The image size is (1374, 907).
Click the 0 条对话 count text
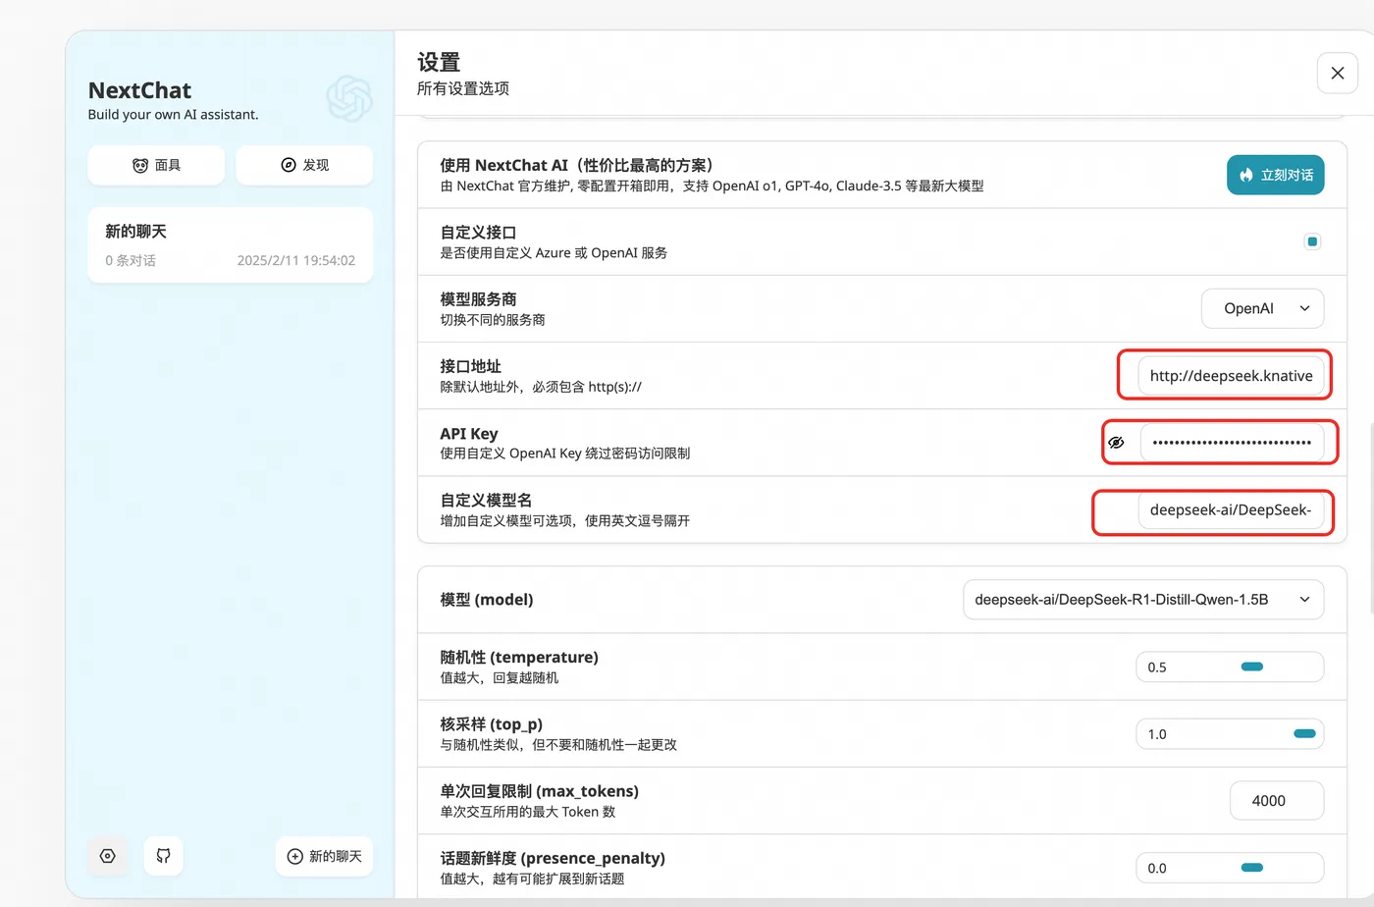[x=131, y=260]
